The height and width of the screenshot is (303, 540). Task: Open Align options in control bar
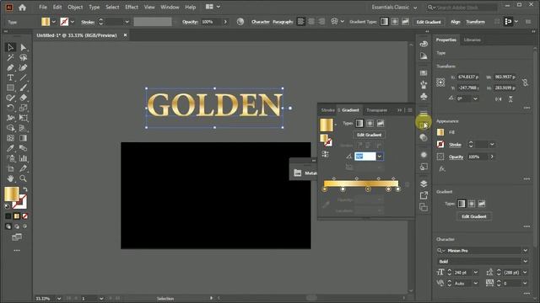coord(456,22)
